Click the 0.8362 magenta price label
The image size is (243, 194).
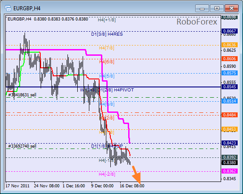point(230,171)
